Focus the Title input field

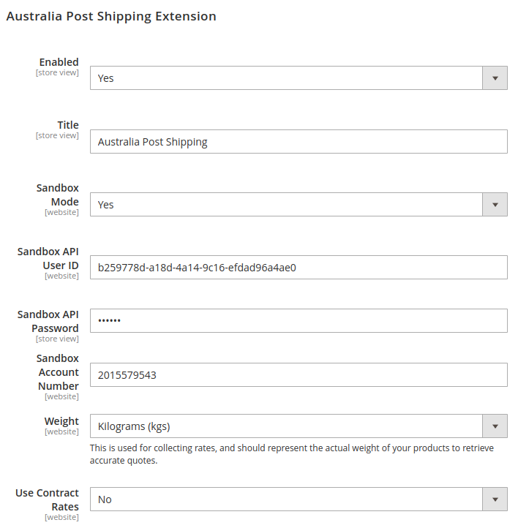click(299, 142)
